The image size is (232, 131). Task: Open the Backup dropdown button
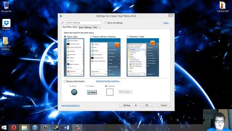128,105
